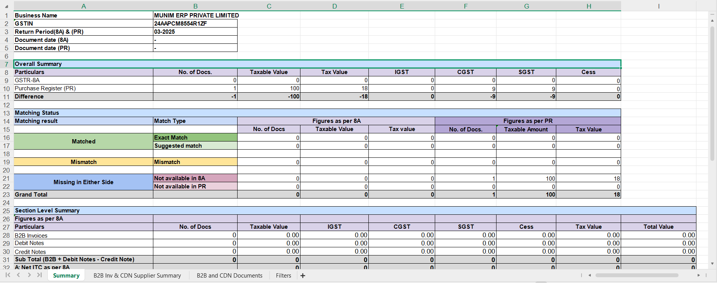Switch to the Summary sheet tab
717x283 pixels.
click(66, 276)
